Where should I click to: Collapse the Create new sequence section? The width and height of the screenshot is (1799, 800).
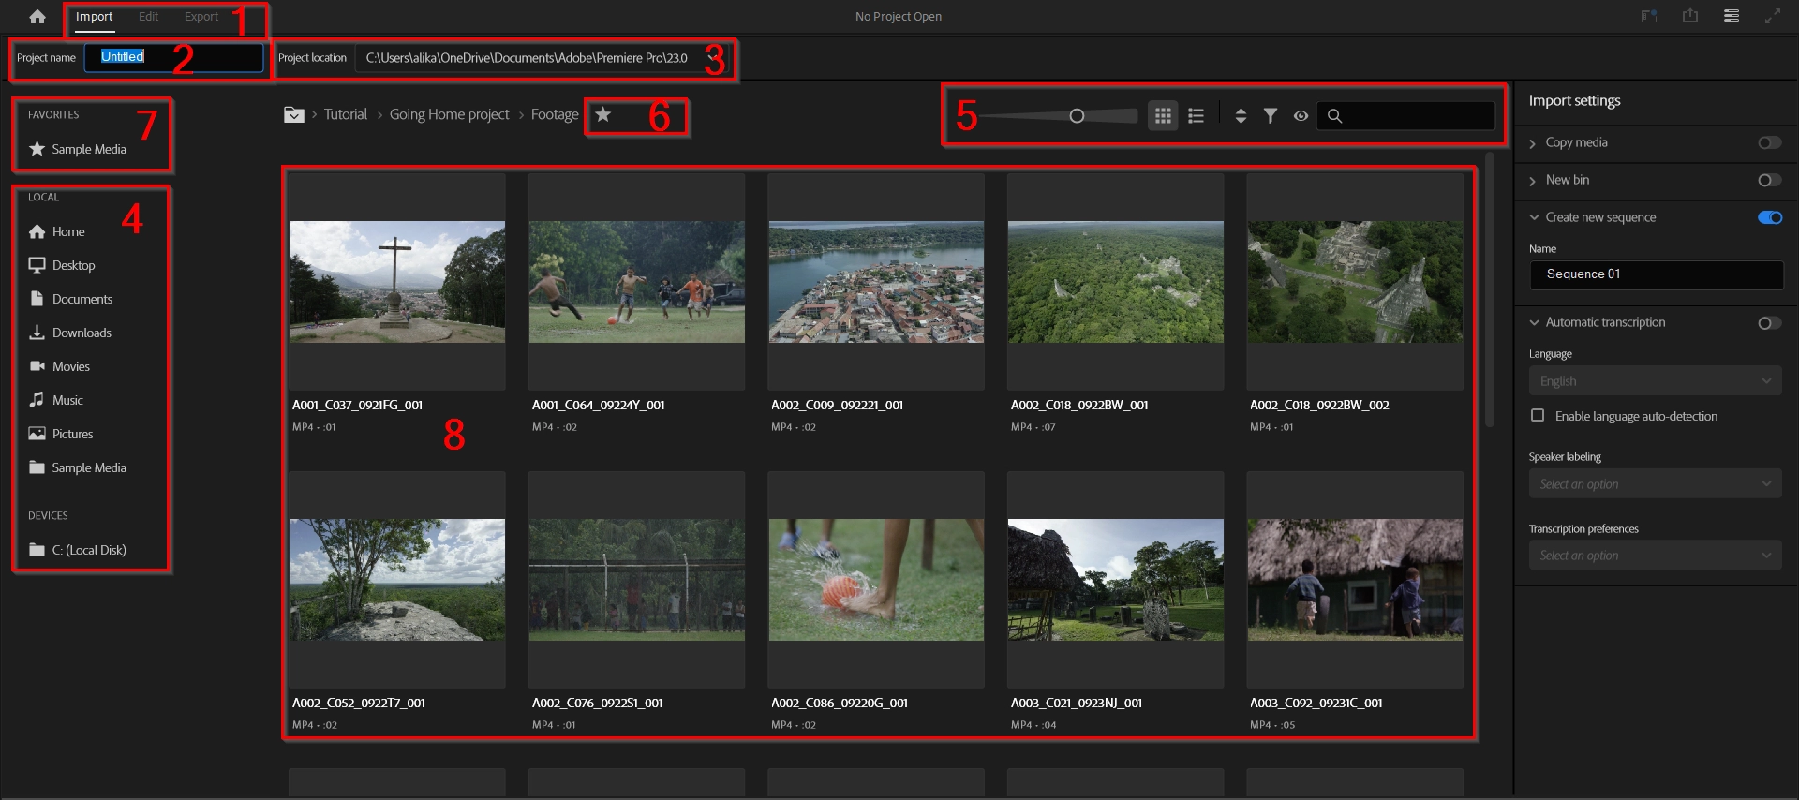pos(1534,217)
